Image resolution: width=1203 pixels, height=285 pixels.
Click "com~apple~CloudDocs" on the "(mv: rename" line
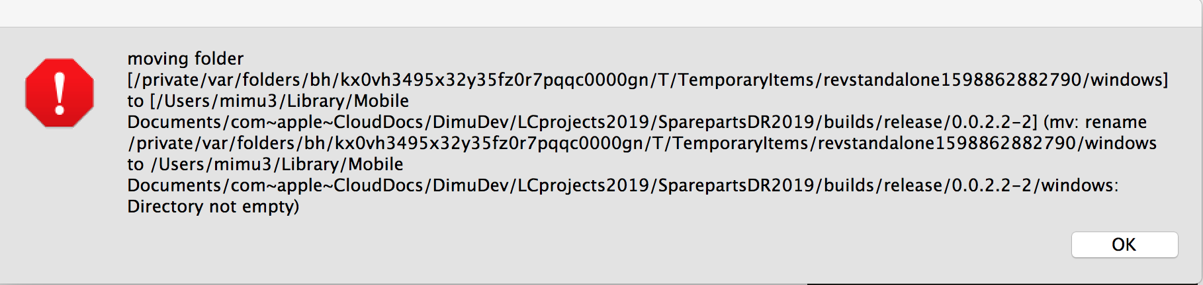point(326,122)
